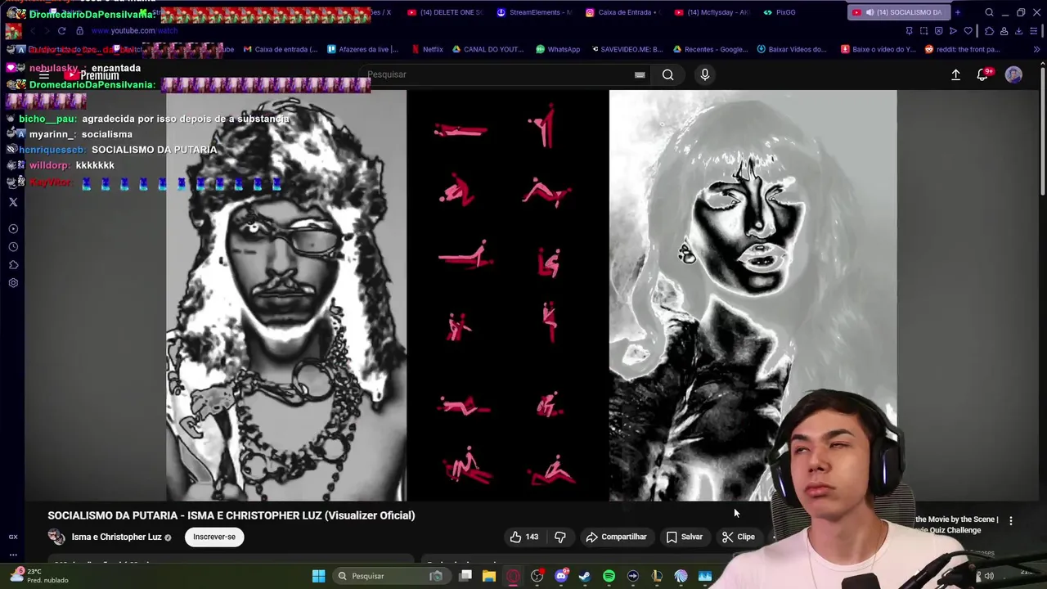1047x589 pixels.
Task: Open YouTube notifications bell
Action: [982, 74]
